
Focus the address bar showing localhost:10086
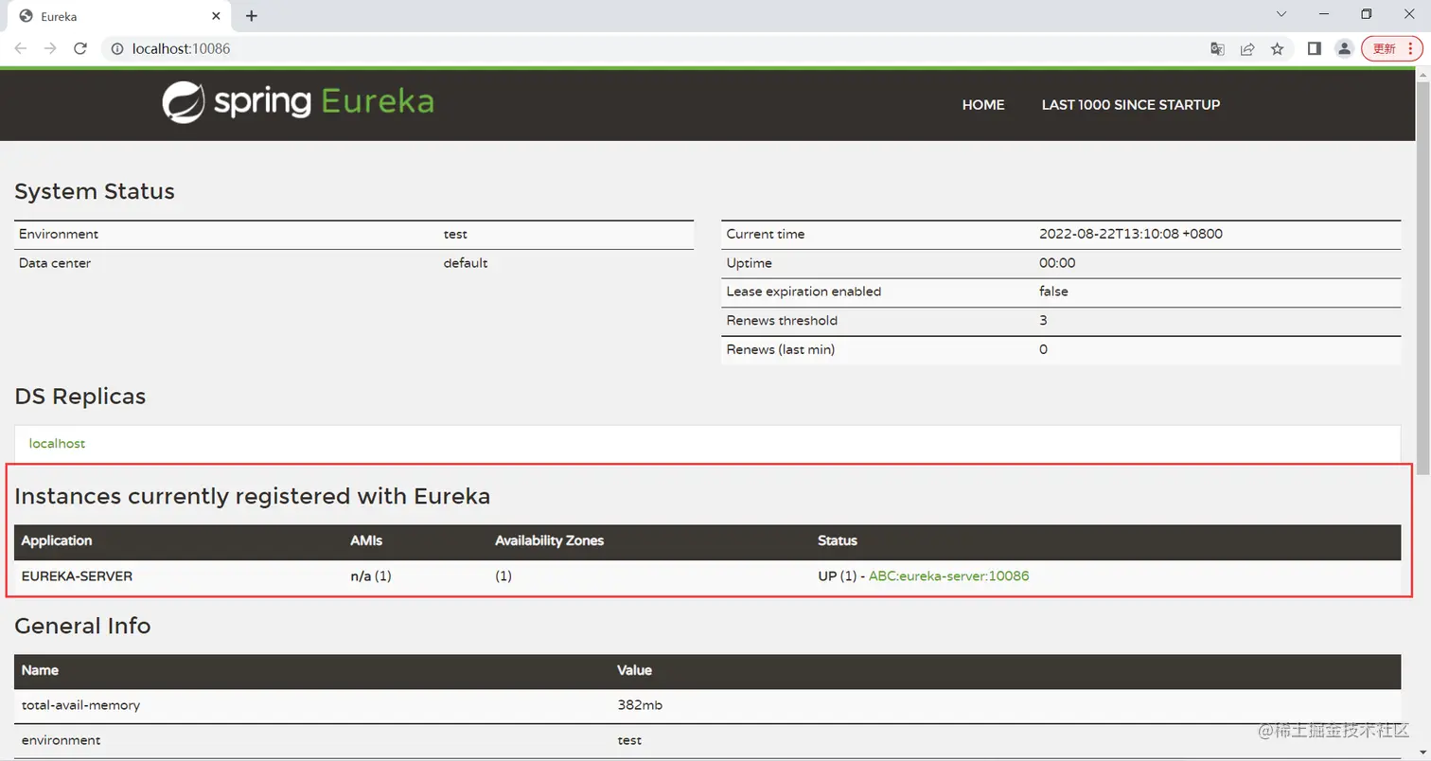point(648,48)
